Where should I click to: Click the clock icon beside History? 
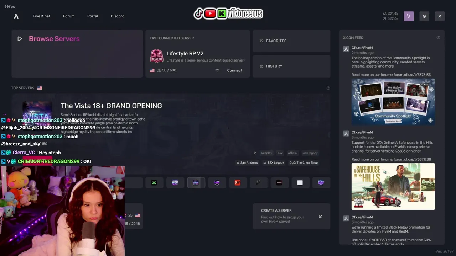click(261, 66)
